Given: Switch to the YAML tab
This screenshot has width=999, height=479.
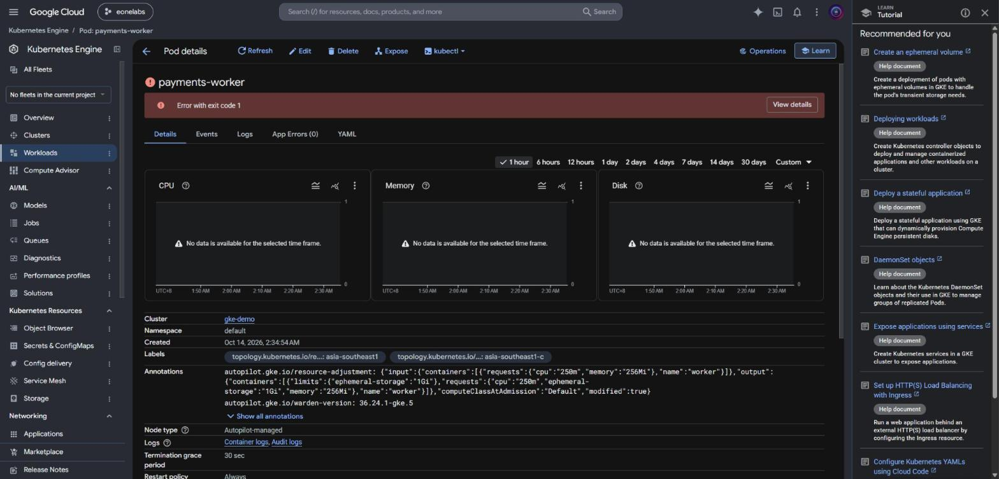Looking at the screenshot, I should (x=347, y=134).
